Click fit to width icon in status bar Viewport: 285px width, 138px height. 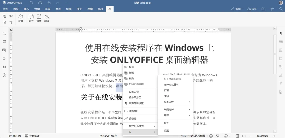pyautogui.click(x=244, y=136)
